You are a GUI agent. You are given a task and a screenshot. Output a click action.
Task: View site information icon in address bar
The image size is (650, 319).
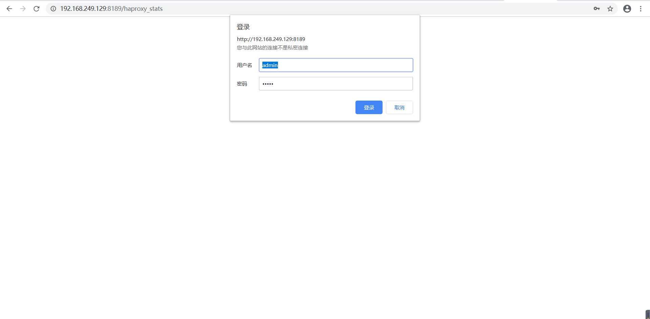53,9
